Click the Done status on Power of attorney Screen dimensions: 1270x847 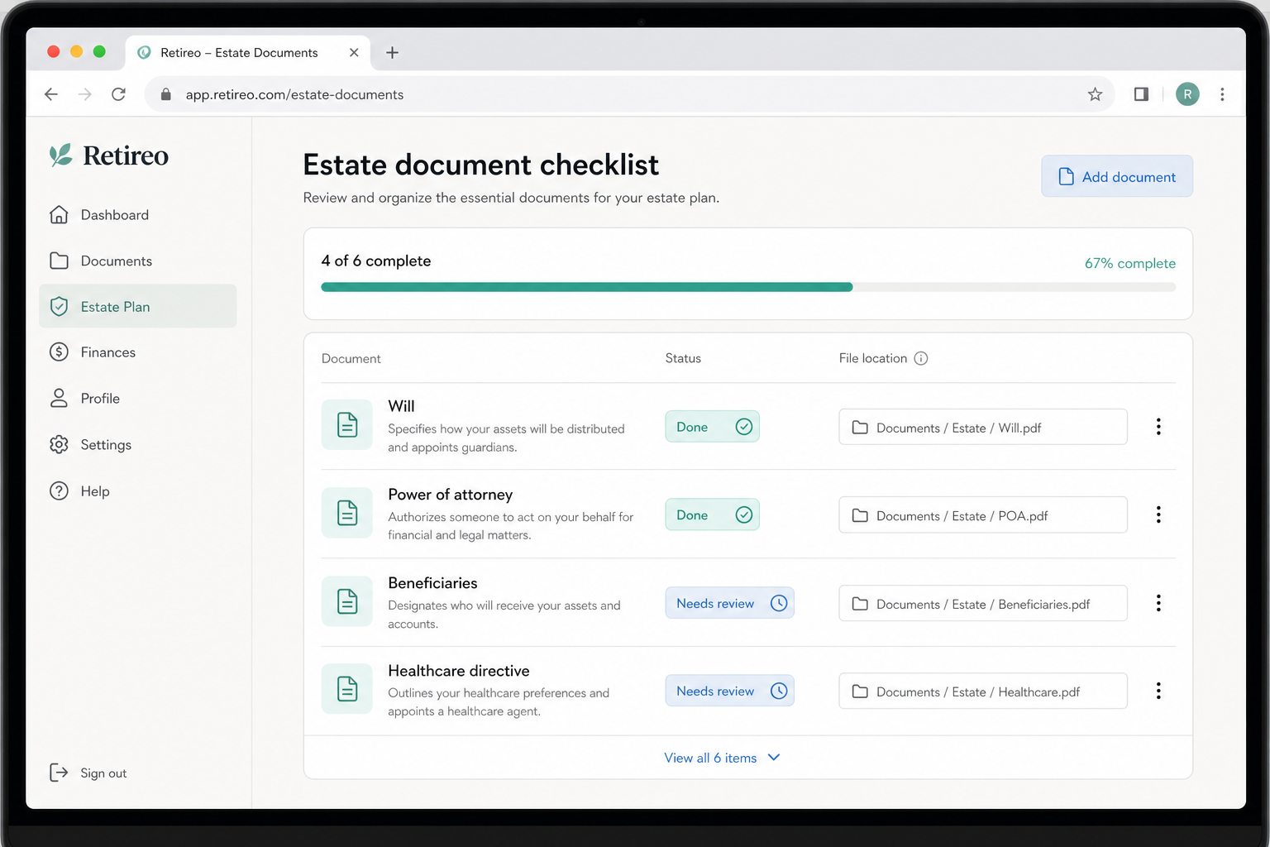click(712, 514)
